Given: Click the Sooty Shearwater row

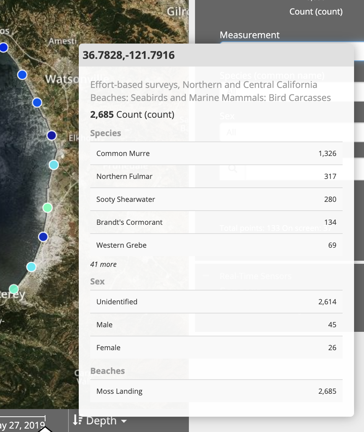Looking at the screenshot, I should (216, 199).
